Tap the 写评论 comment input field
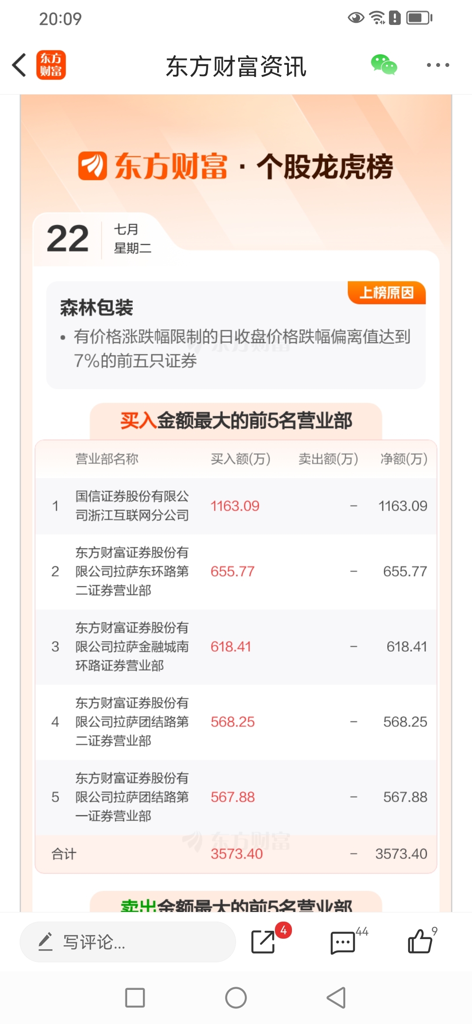472x1024 pixels. click(128, 942)
